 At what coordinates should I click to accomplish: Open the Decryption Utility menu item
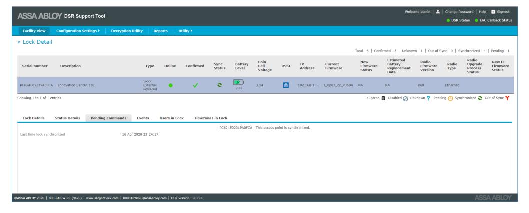tap(127, 31)
